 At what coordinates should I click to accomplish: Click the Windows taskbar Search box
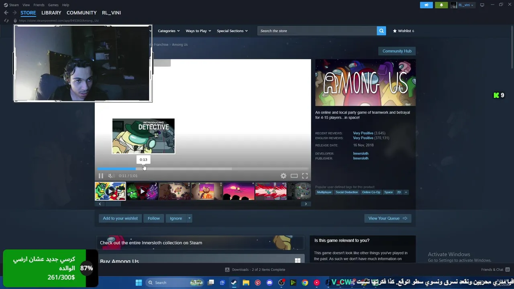pyautogui.click(x=175, y=283)
